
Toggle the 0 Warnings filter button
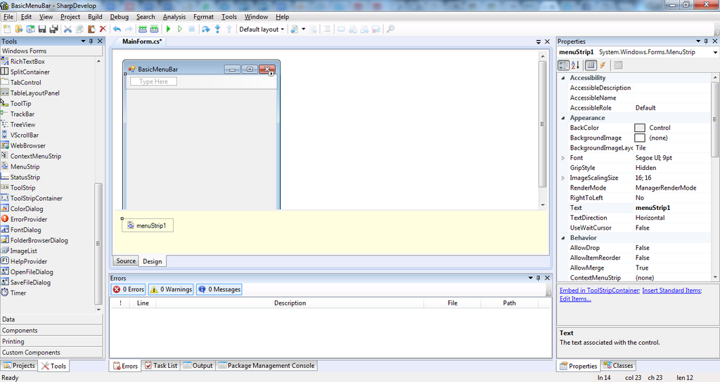coord(171,289)
